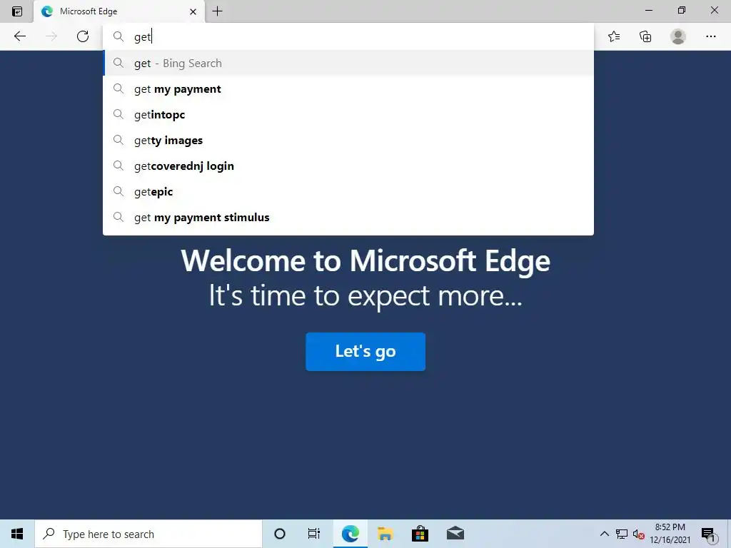Select the Microsoft Edge tab
This screenshot has height=548, width=731.
(x=119, y=11)
